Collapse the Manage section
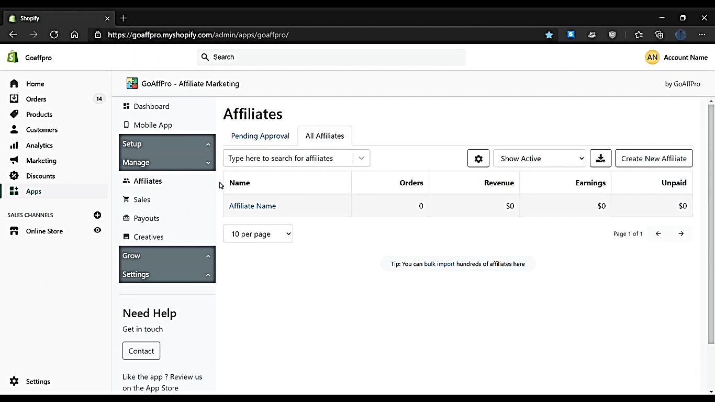The image size is (715, 402). point(167,162)
